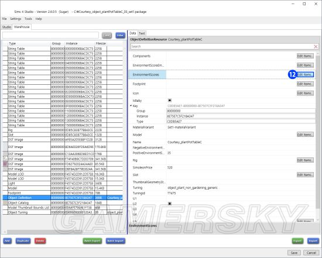Click the blue Filter button

pos(120,35)
